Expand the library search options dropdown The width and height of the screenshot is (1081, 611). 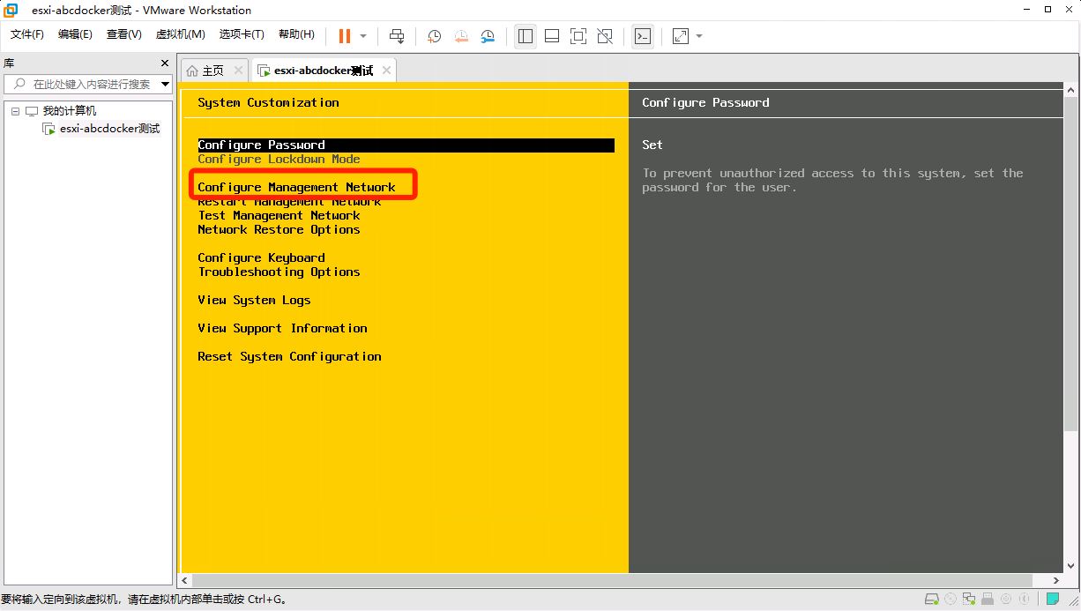point(165,85)
